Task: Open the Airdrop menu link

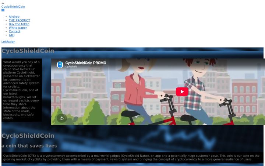Action: click(x=14, y=17)
